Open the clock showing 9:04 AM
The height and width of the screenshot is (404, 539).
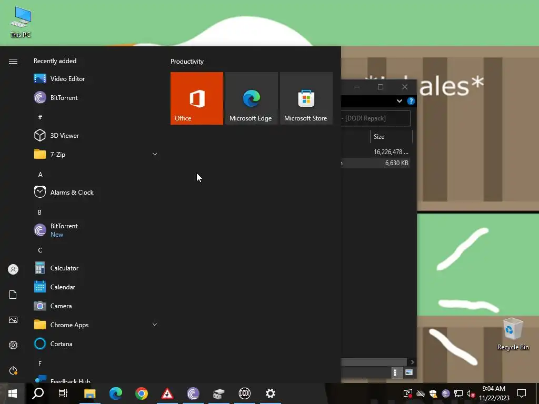point(494,393)
